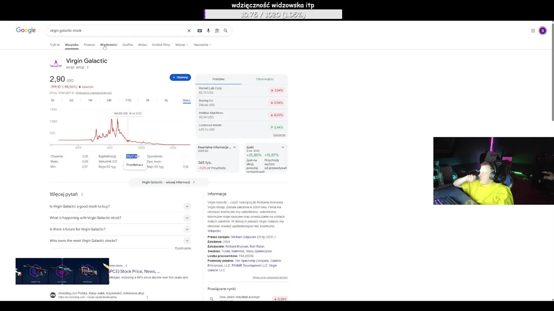
Task: Open the Google apps grid icon
Action: (533, 31)
